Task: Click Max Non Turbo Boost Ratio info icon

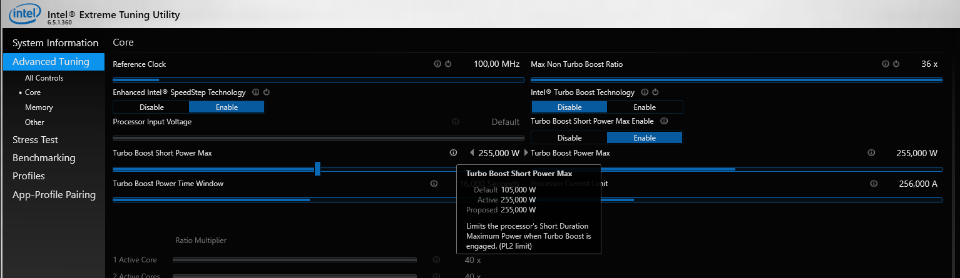Action: tap(886, 64)
